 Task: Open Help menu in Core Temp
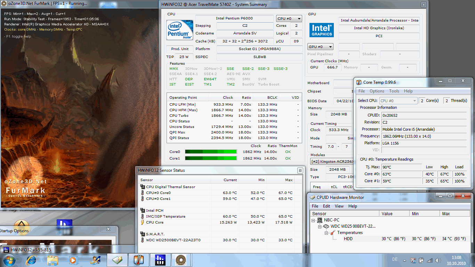[408, 91]
